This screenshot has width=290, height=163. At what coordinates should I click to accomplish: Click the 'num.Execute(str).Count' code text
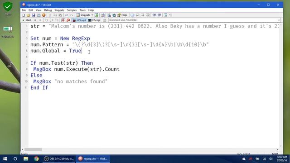(x=87, y=69)
